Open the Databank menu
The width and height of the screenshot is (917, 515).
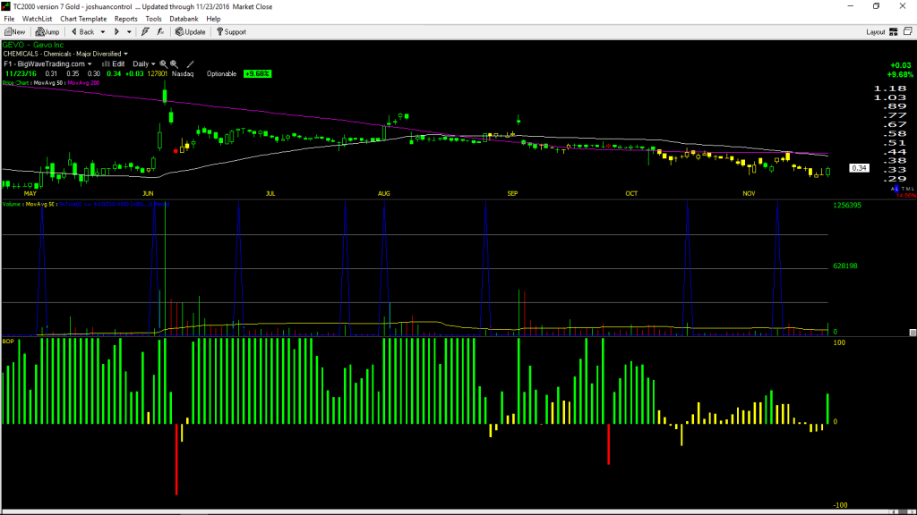(184, 19)
